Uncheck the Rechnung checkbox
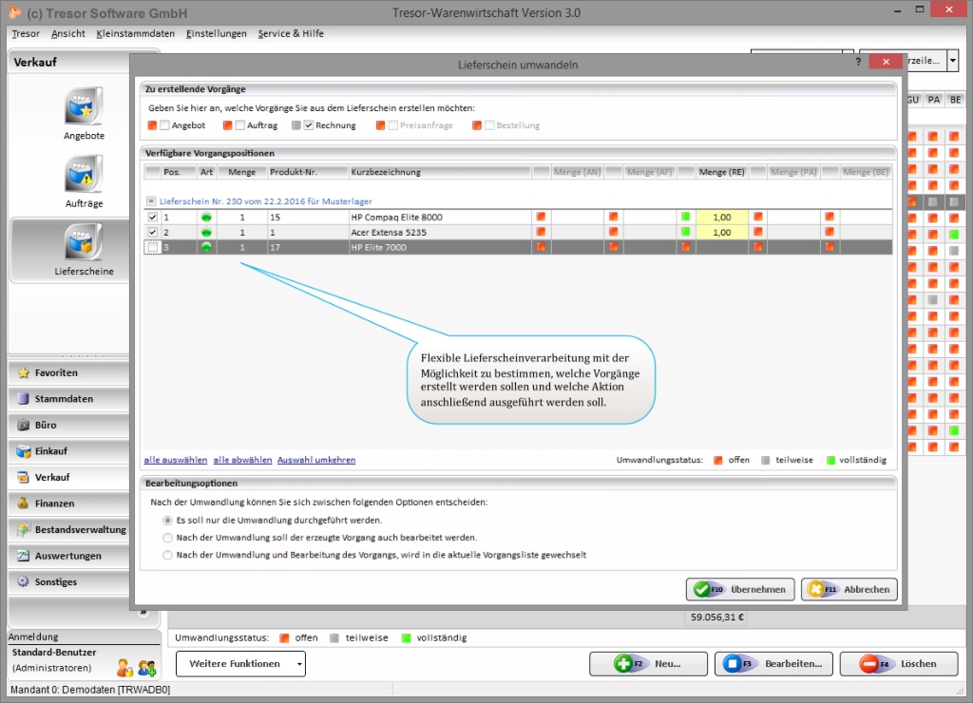This screenshot has height=703, width=973. pyautogui.click(x=309, y=125)
